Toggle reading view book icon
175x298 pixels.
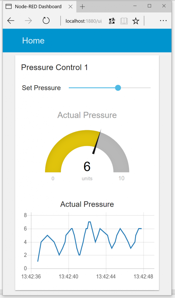coord(124,21)
